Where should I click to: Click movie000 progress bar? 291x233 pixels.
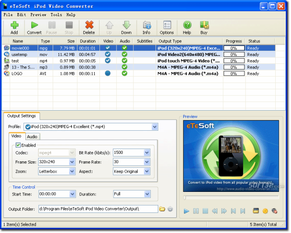point(234,48)
